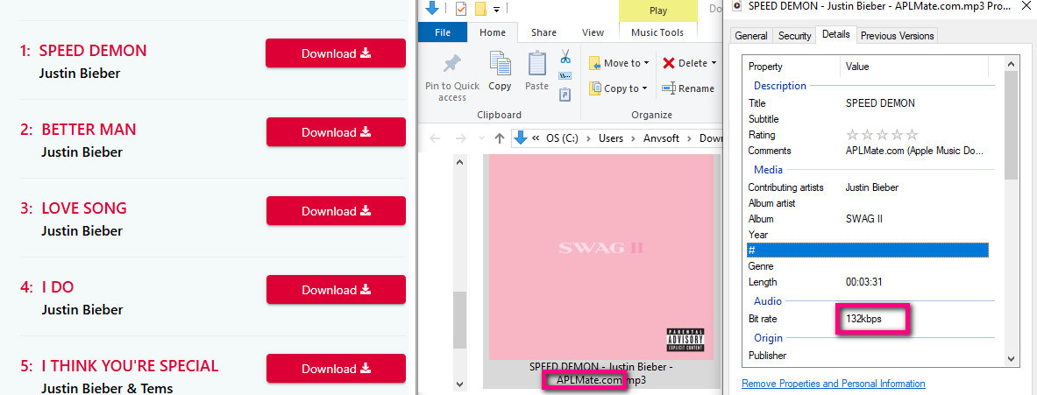Click the Properties checkmark icon in quick access toolbar
Image resolution: width=1037 pixels, height=395 pixels.
(461, 9)
